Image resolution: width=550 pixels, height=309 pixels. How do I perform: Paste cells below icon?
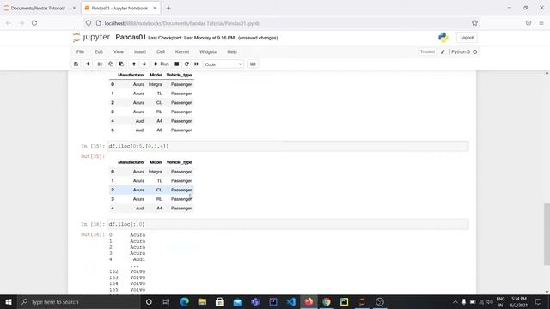[x=121, y=64]
